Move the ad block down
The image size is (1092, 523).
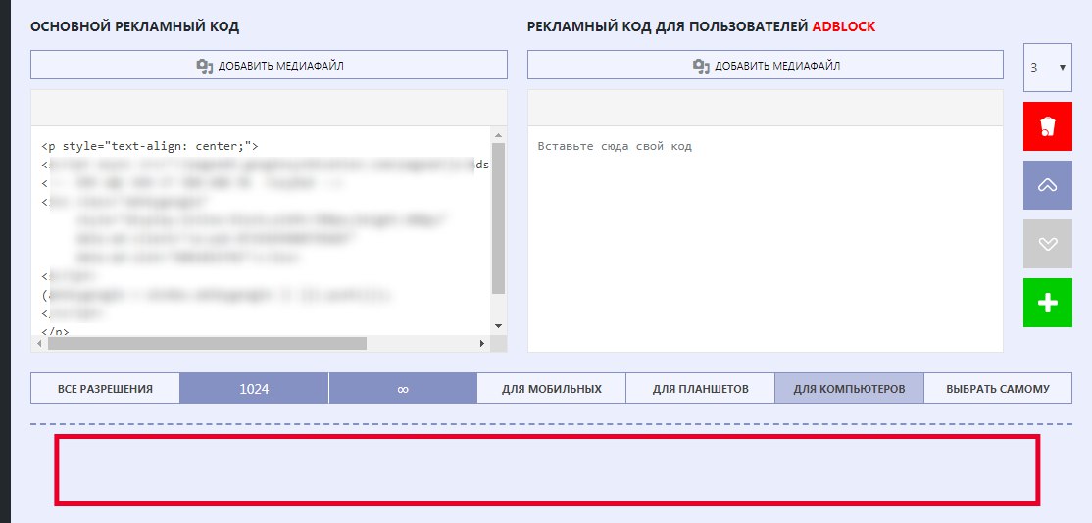[x=1048, y=244]
